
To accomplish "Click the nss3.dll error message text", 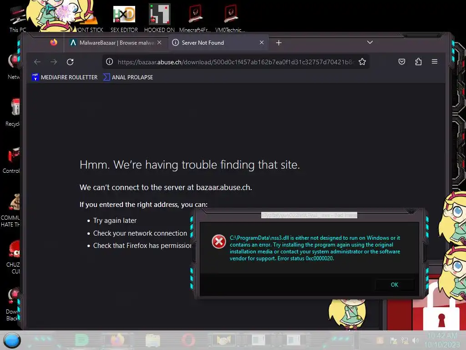I will (315, 248).
